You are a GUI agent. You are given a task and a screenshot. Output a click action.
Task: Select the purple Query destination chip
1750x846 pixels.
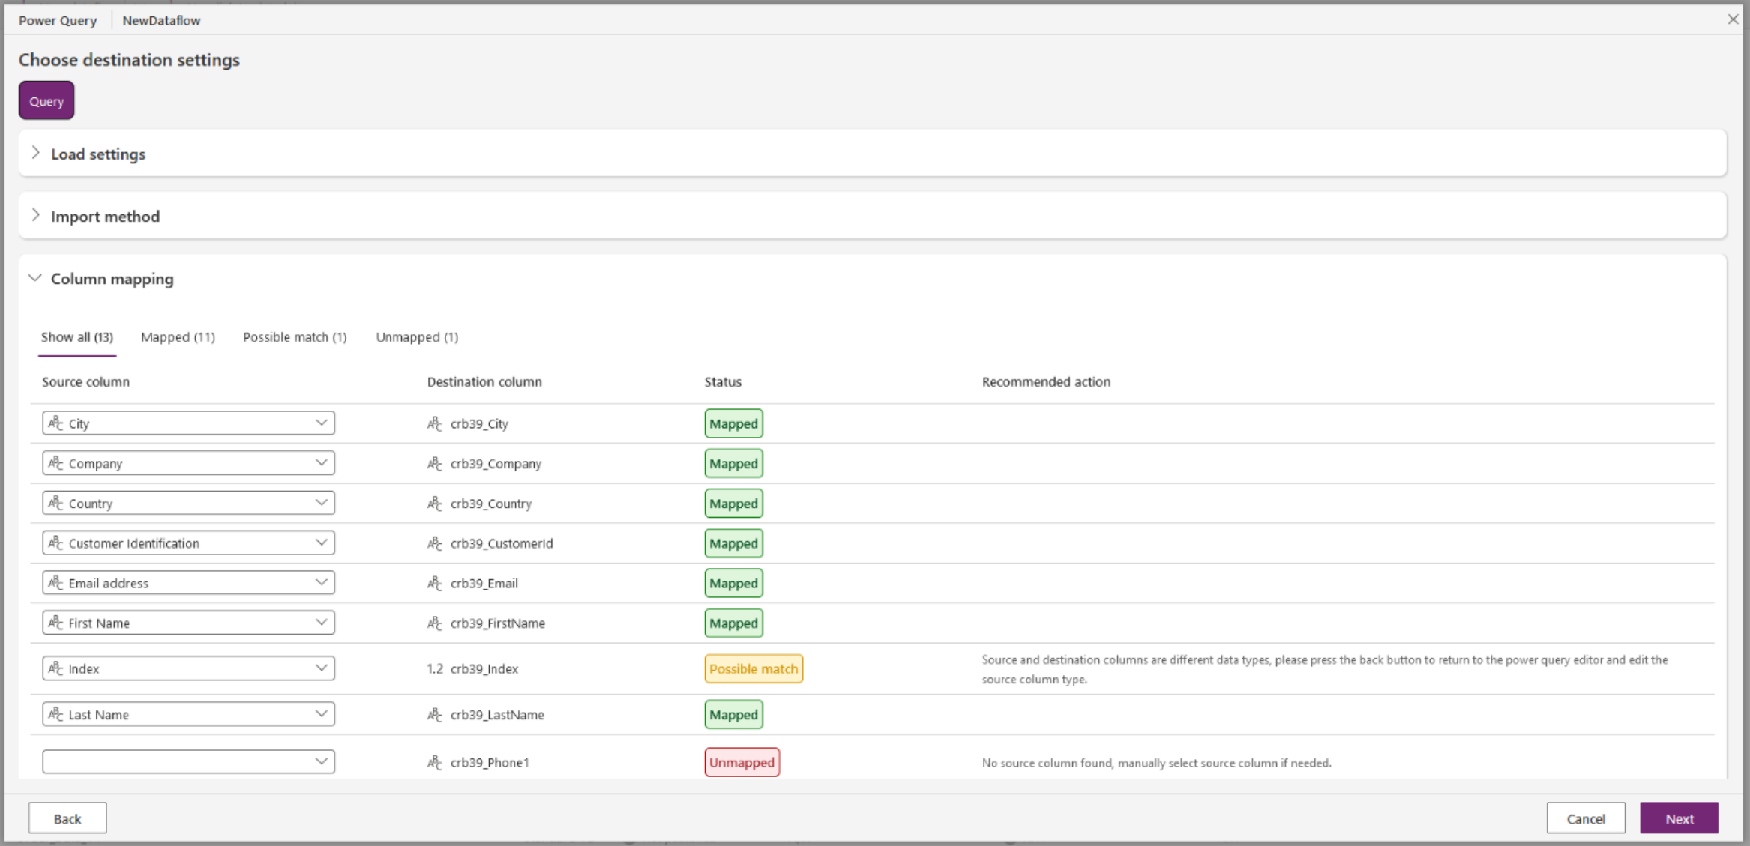tap(46, 100)
